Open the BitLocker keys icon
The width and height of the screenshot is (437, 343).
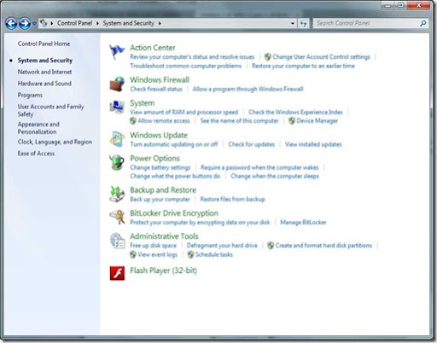(117, 217)
